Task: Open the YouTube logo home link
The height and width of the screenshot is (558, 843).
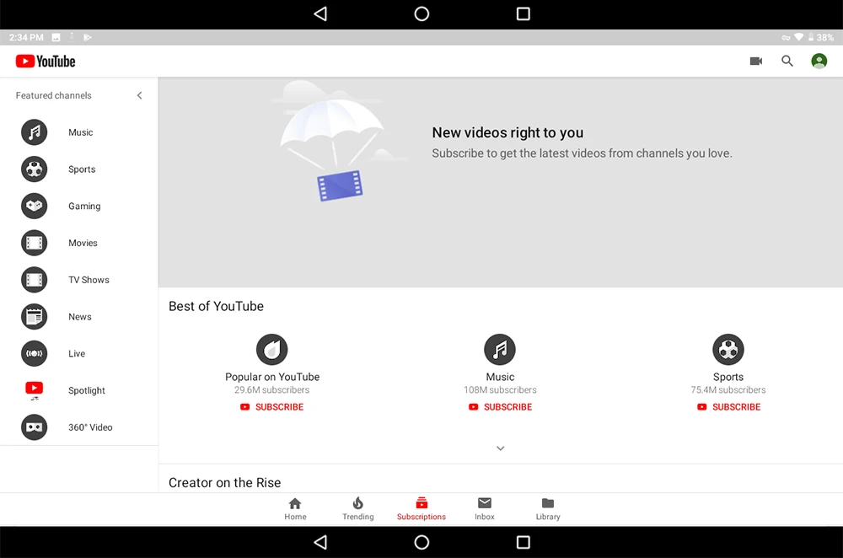Action: tap(46, 62)
